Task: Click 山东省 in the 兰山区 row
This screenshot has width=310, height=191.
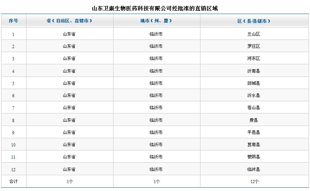Action: tap(69, 34)
